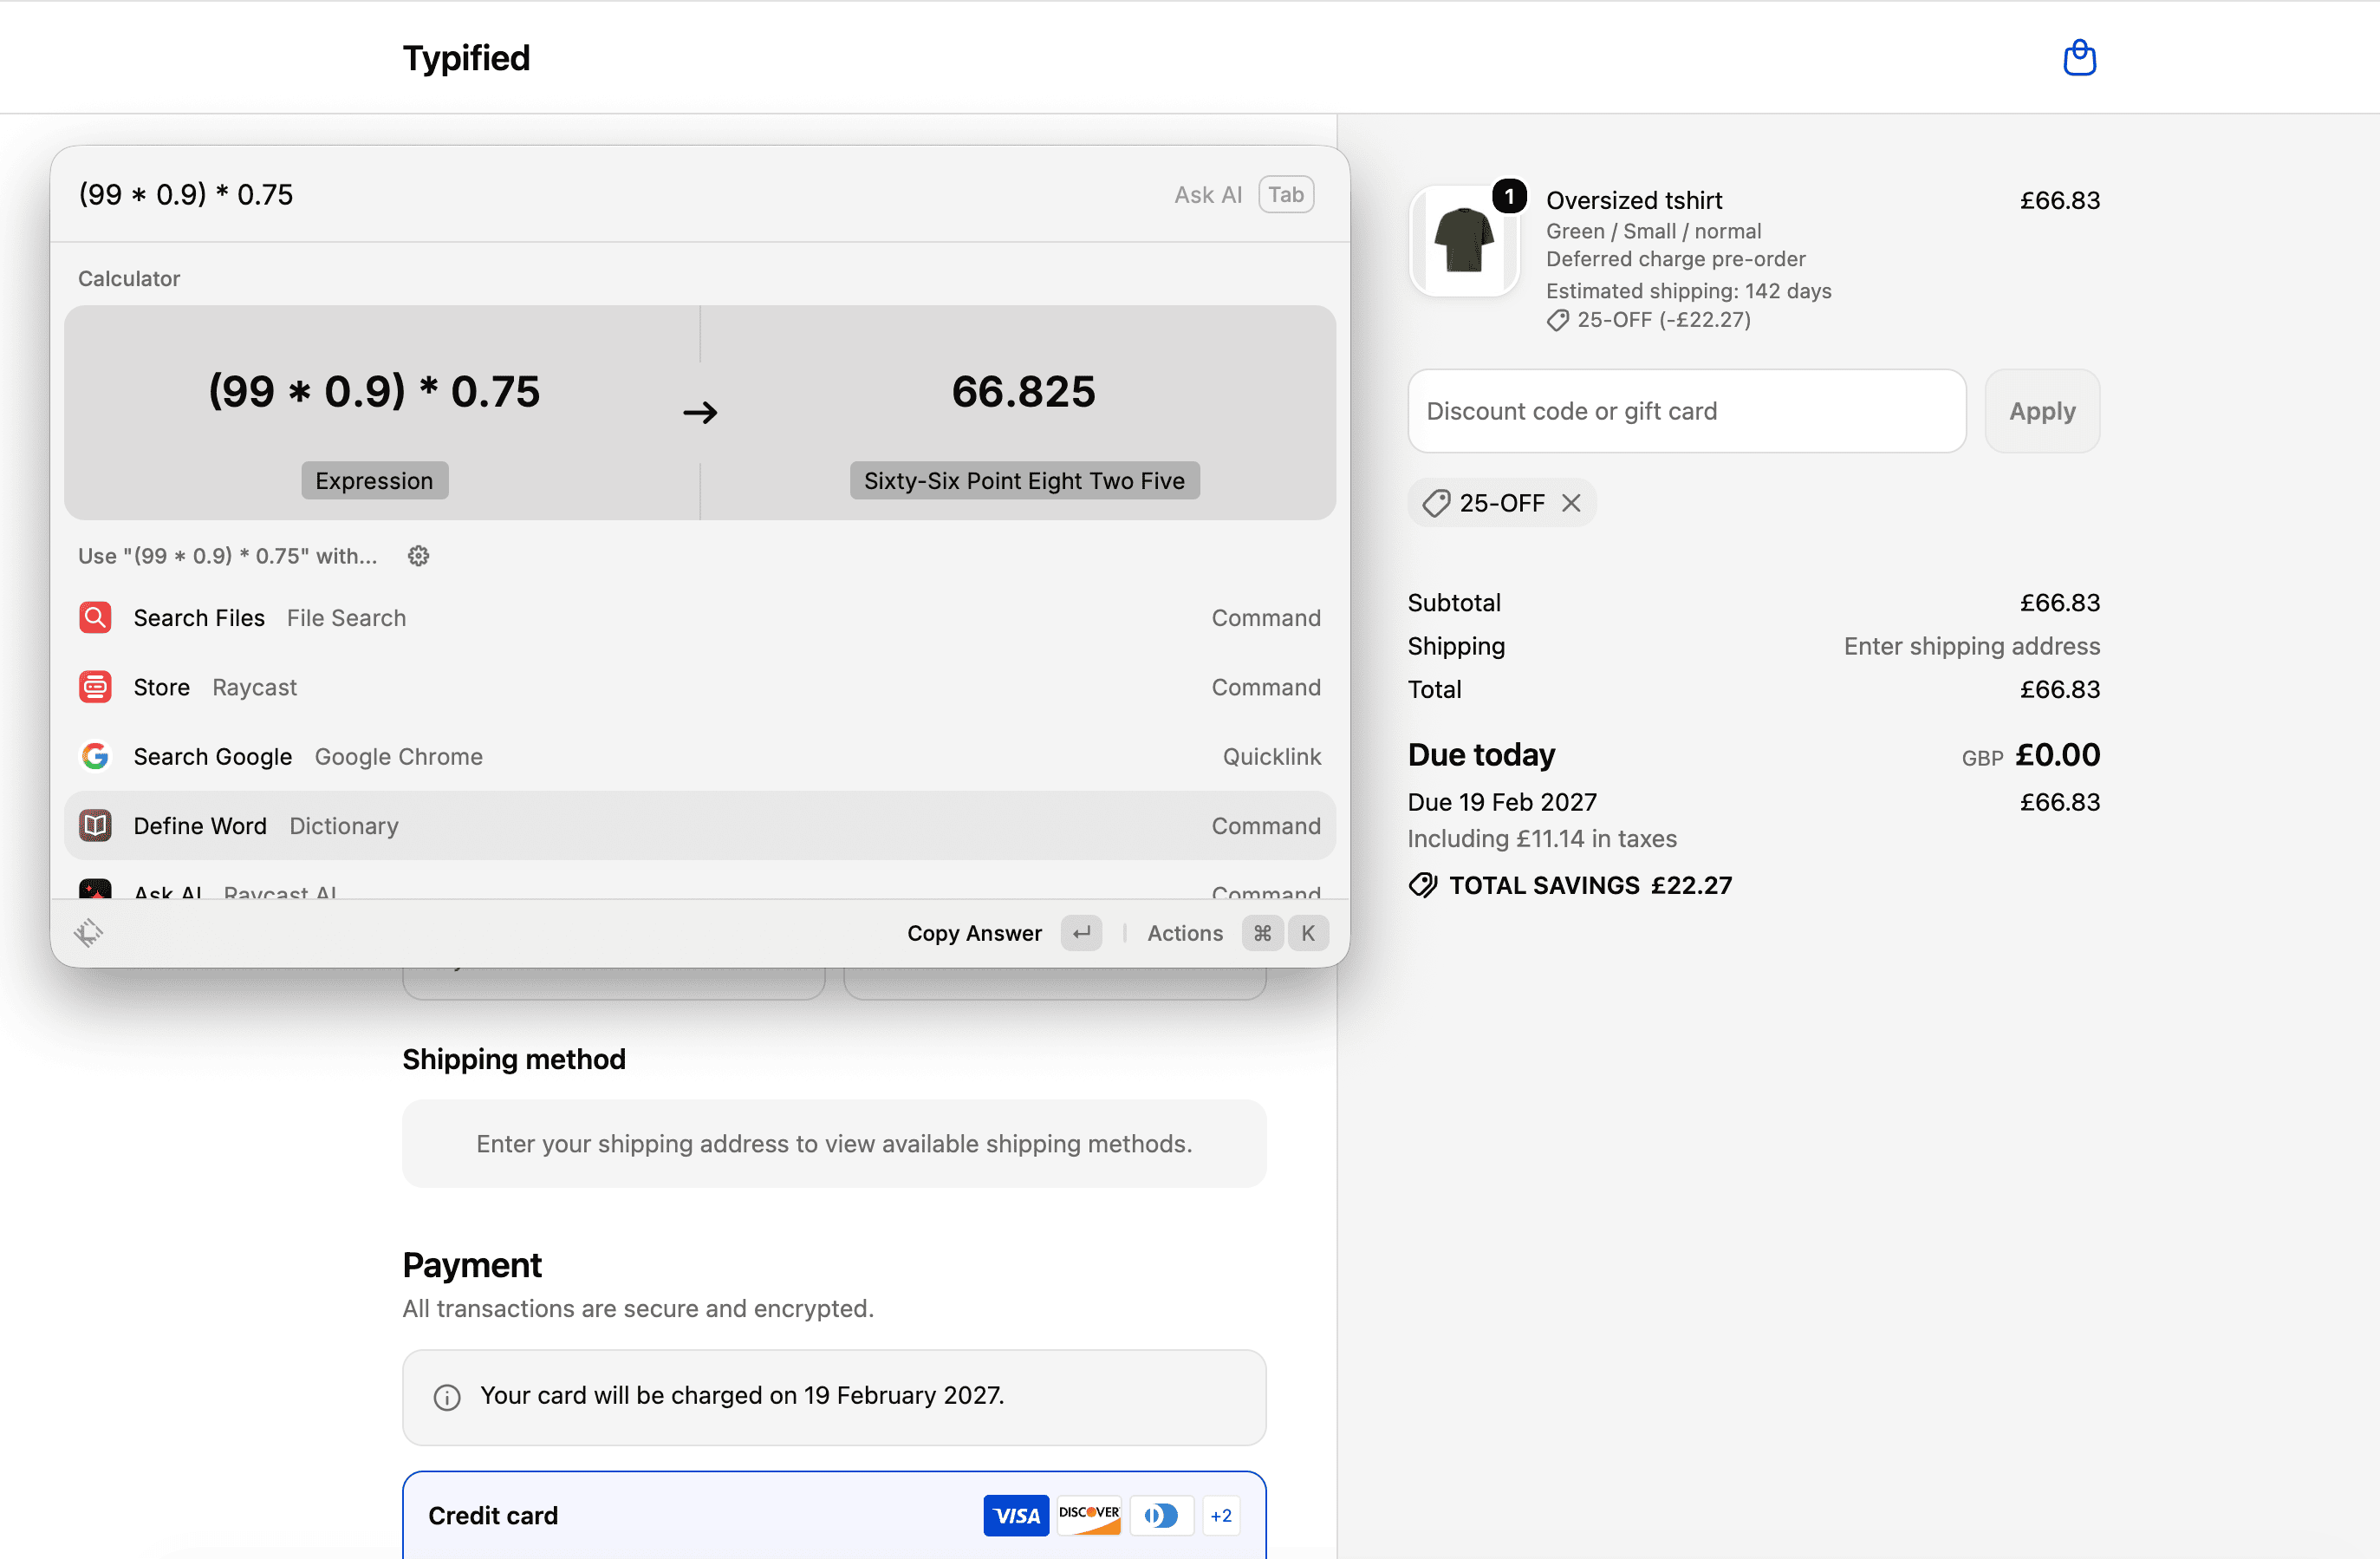Click Copy Answer action

tap(974, 933)
